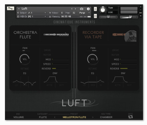Adjust the Recorder REVERB slider
Screen dimensions: 147x125
(128, 69)
